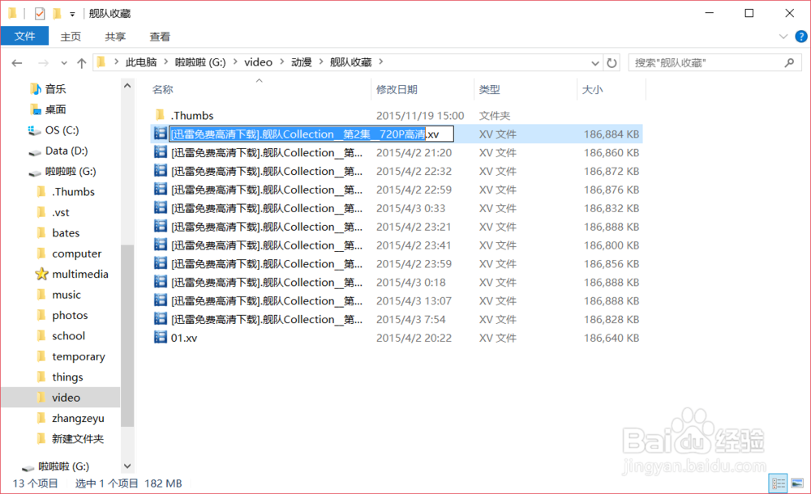This screenshot has width=811, height=494.
Task: Click the Back navigation arrow
Action: (17, 63)
